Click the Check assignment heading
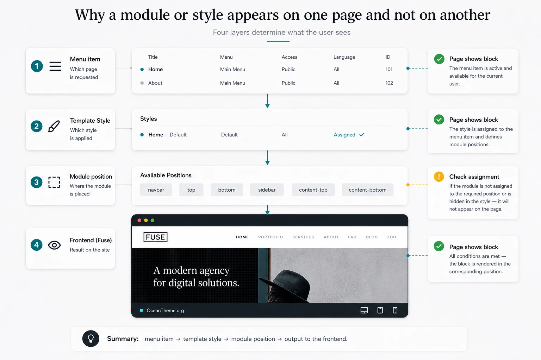The image size is (541, 360). click(x=474, y=176)
